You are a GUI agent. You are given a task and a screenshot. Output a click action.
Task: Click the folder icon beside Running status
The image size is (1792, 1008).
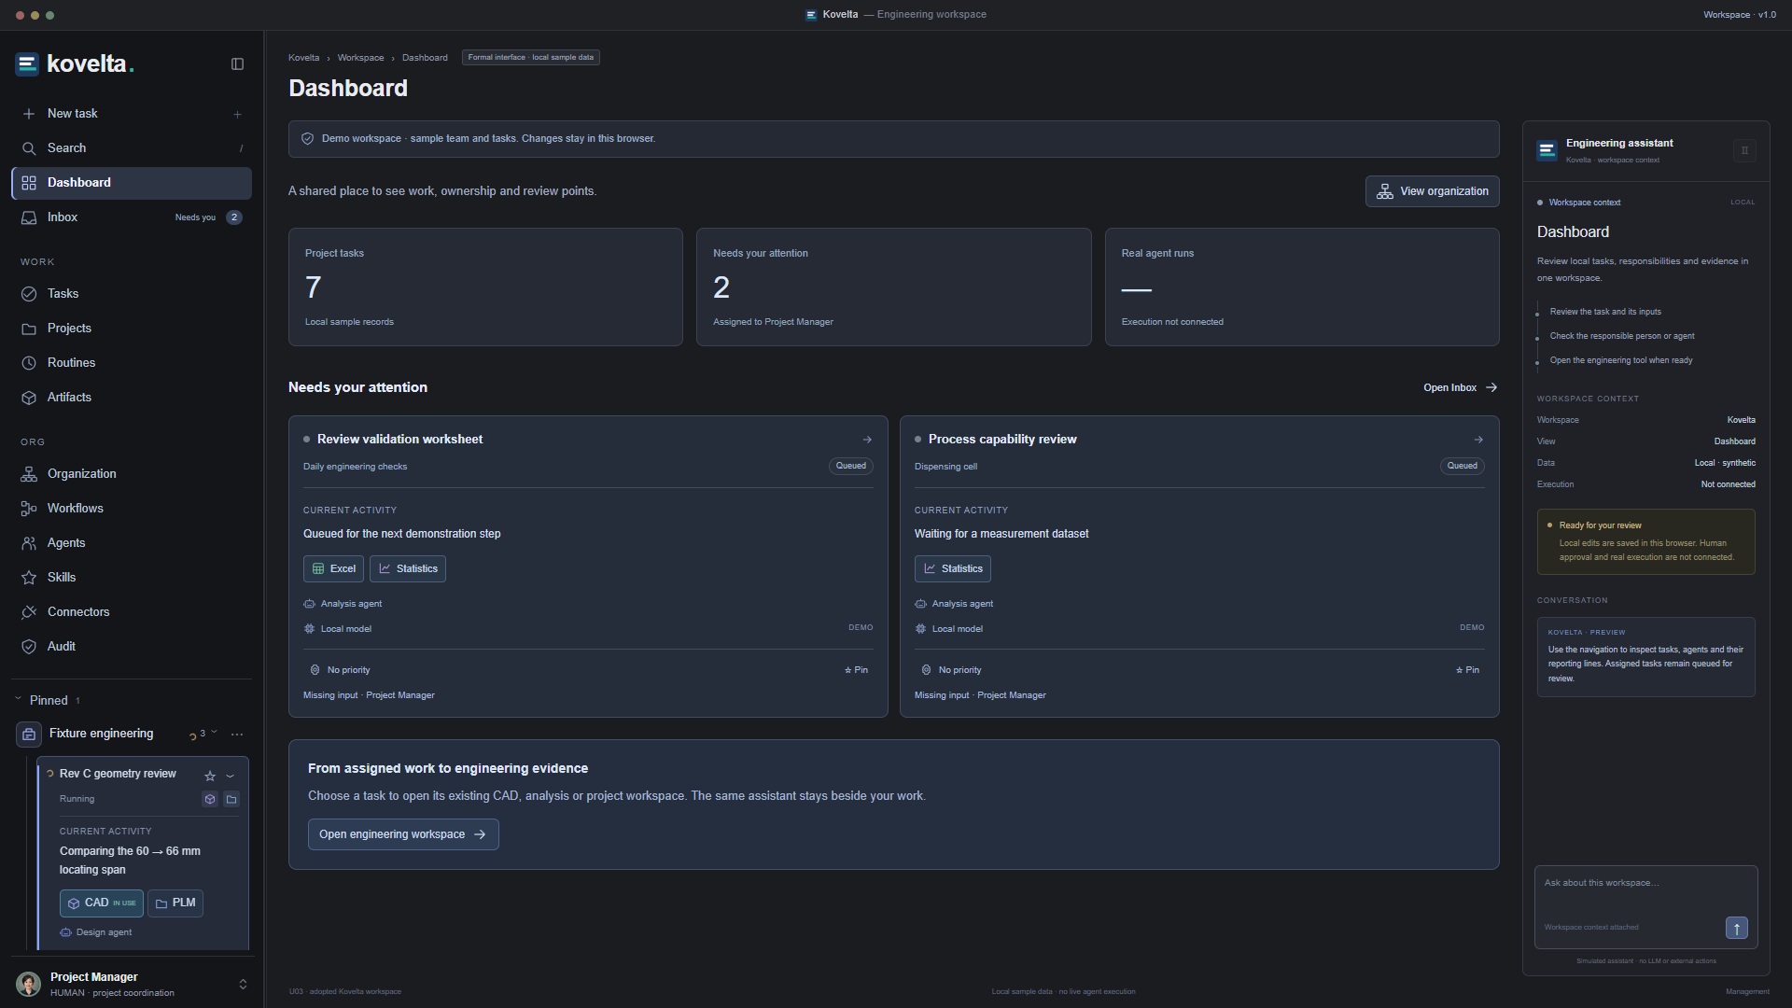click(231, 799)
